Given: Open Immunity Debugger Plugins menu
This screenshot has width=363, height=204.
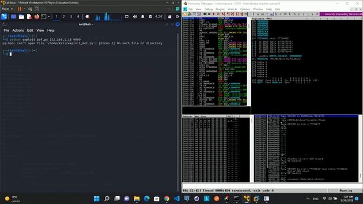Looking at the screenshot, I should point(220,9).
